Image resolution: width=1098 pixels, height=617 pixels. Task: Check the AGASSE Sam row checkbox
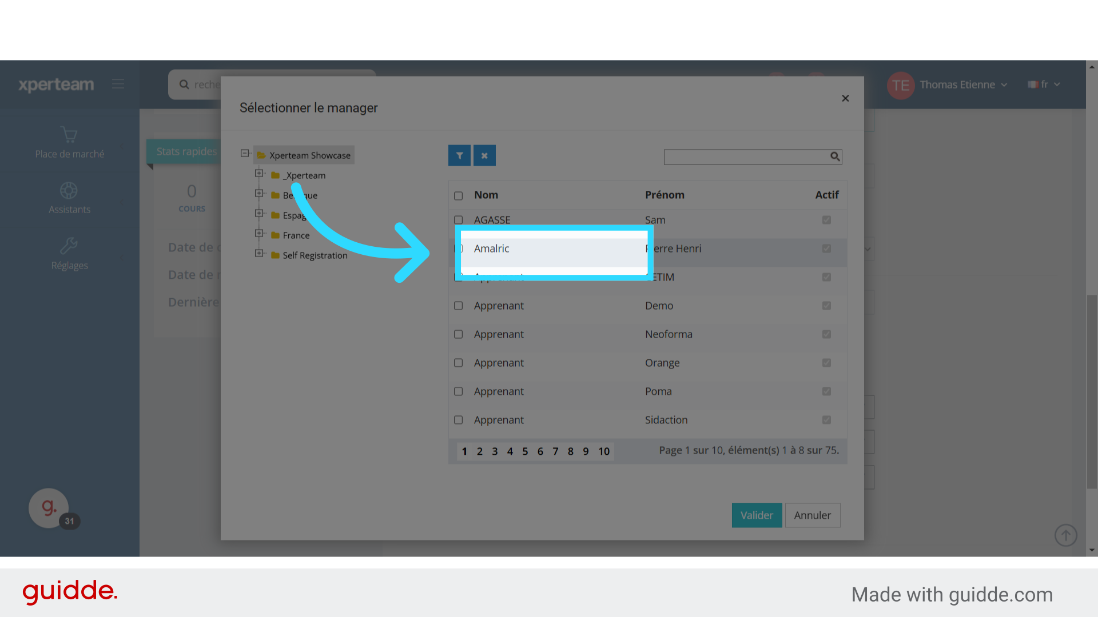point(458,220)
